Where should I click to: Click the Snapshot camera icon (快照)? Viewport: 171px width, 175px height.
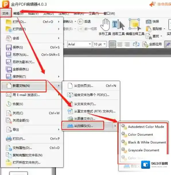[x=149, y=22]
